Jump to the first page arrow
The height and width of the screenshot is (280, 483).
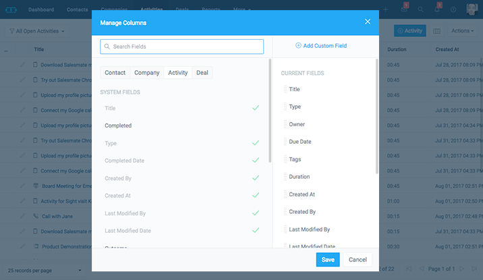[409, 269]
